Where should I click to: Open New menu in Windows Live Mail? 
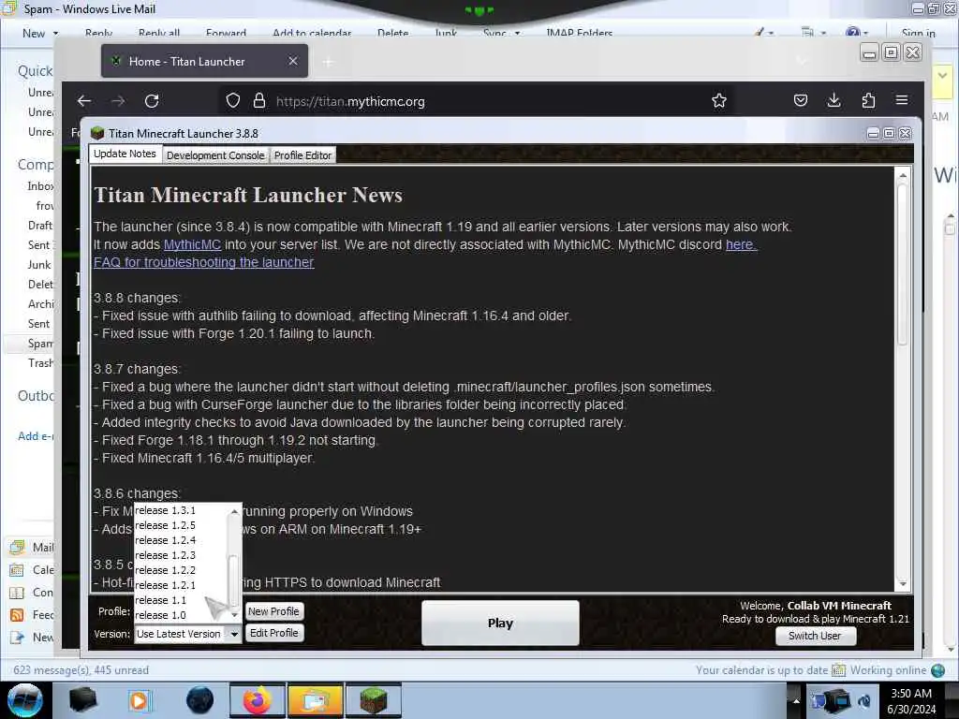[x=39, y=34]
